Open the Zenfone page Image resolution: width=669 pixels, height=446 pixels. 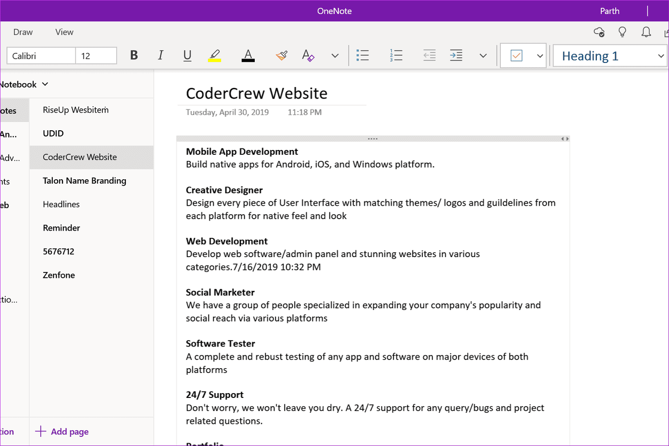(x=91, y=275)
